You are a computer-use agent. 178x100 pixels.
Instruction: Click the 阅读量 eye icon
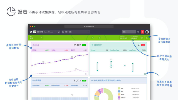click(33, 81)
